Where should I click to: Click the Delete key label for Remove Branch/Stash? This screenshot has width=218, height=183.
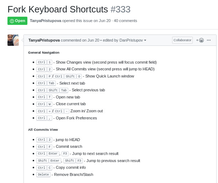click(43, 174)
